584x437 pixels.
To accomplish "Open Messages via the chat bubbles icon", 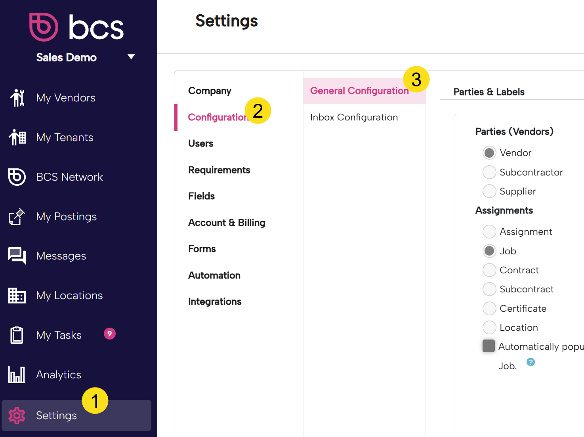I will coord(17,256).
